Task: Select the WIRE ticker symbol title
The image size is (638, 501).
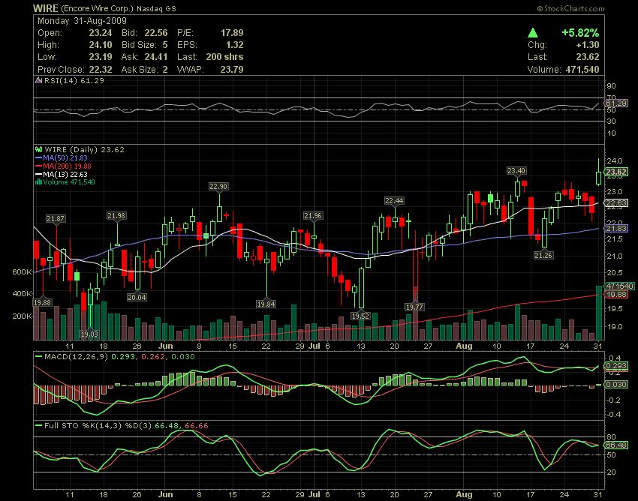Action: (46, 8)
